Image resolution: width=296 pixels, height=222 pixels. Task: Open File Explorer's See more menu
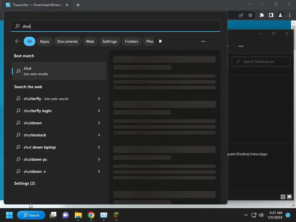click(x=241, y=46)
